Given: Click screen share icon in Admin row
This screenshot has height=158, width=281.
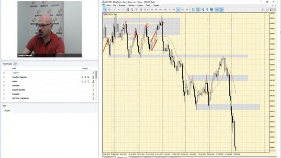Looking at the screenshot, I should coord(88,82).
